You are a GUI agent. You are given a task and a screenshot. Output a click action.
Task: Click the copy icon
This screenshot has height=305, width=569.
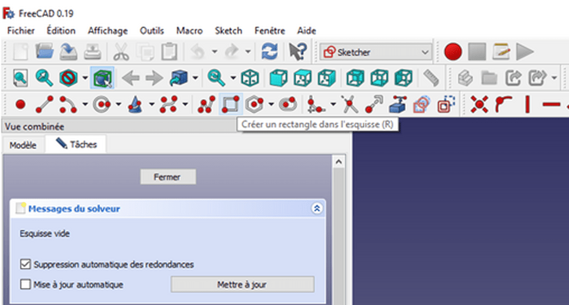tap(146, 52)
